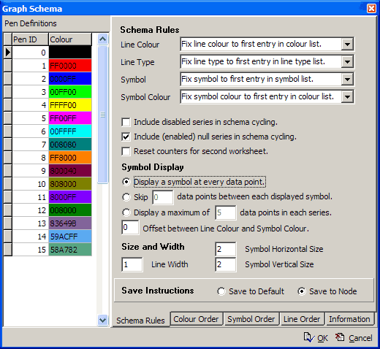Screen dimensions: 380x349
Task: Click the OK checkmark document icon
Action: tap(309, 337)
